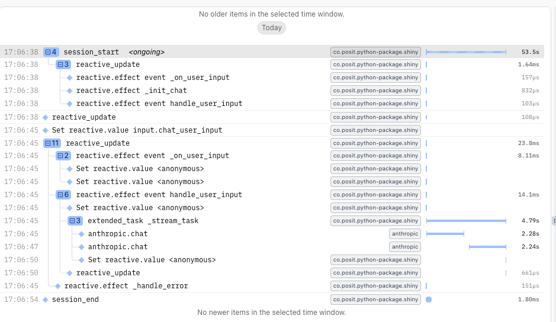Viewport: 556px width, 322px height.
Task: Click co.posit.python-package.shiny badge on session_start row
Action: 375,52
